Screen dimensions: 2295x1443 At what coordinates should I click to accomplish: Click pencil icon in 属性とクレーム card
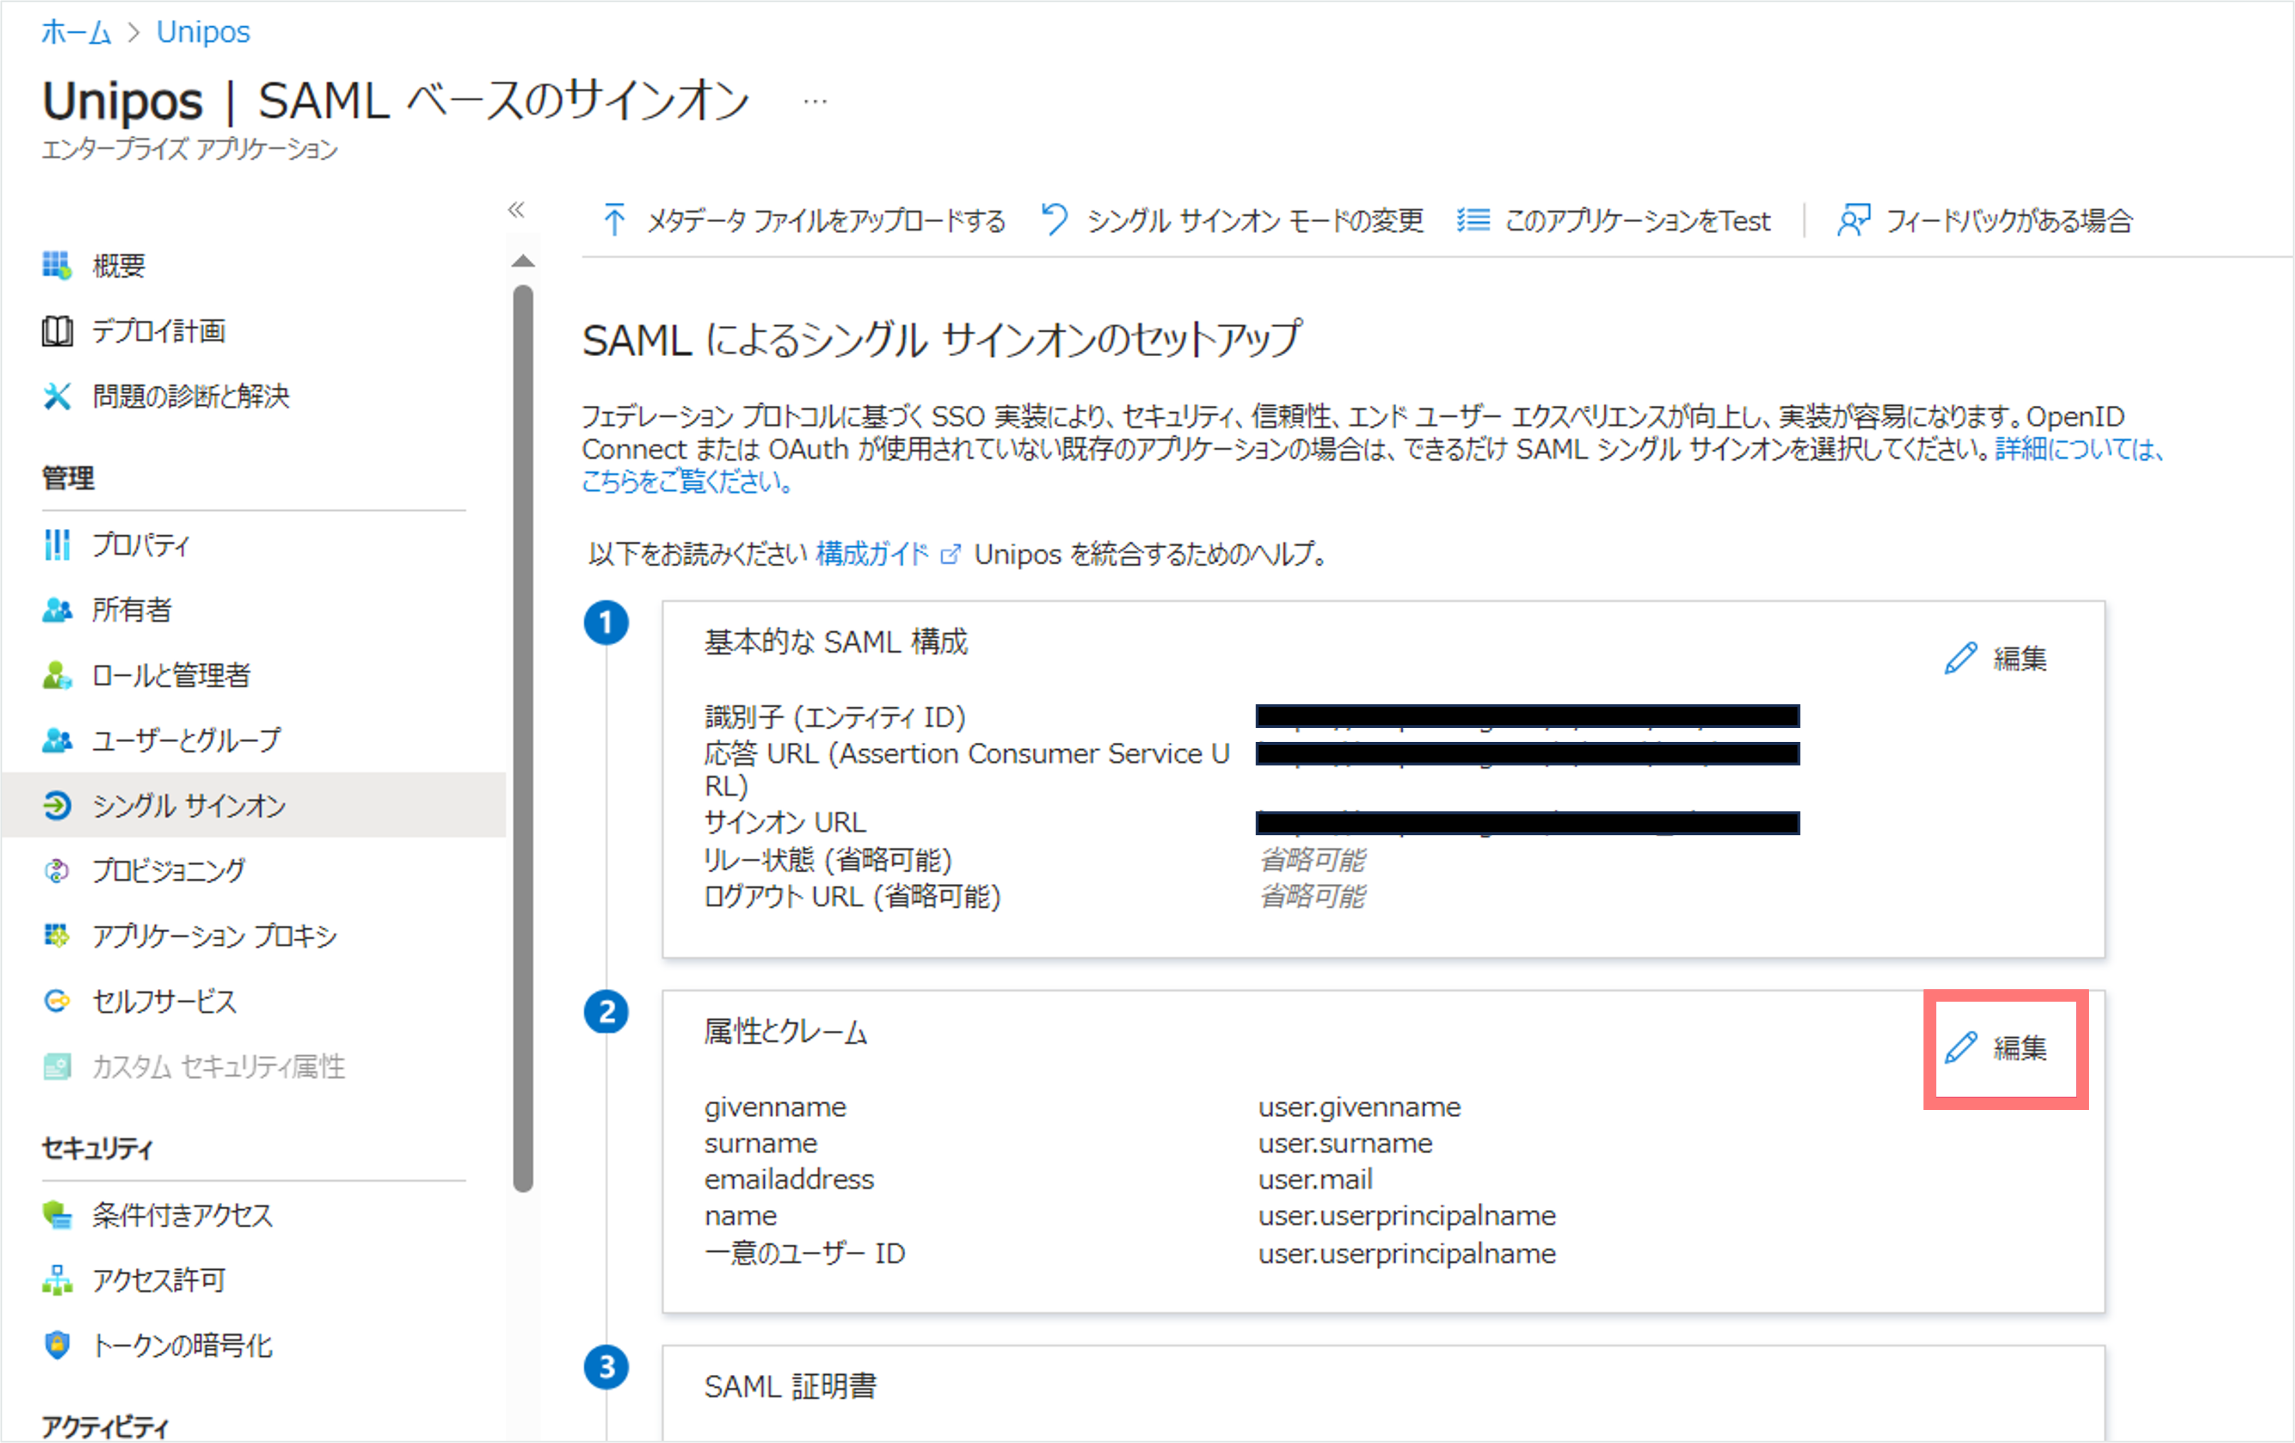tap(1960, 1048)
